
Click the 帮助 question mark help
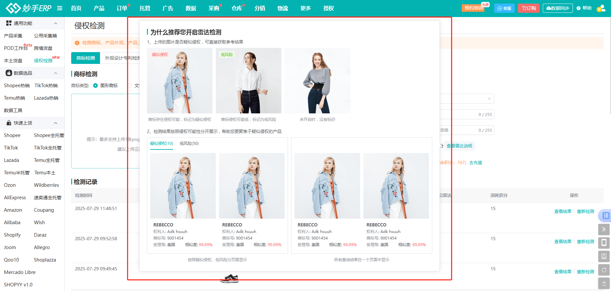point(584,8)
